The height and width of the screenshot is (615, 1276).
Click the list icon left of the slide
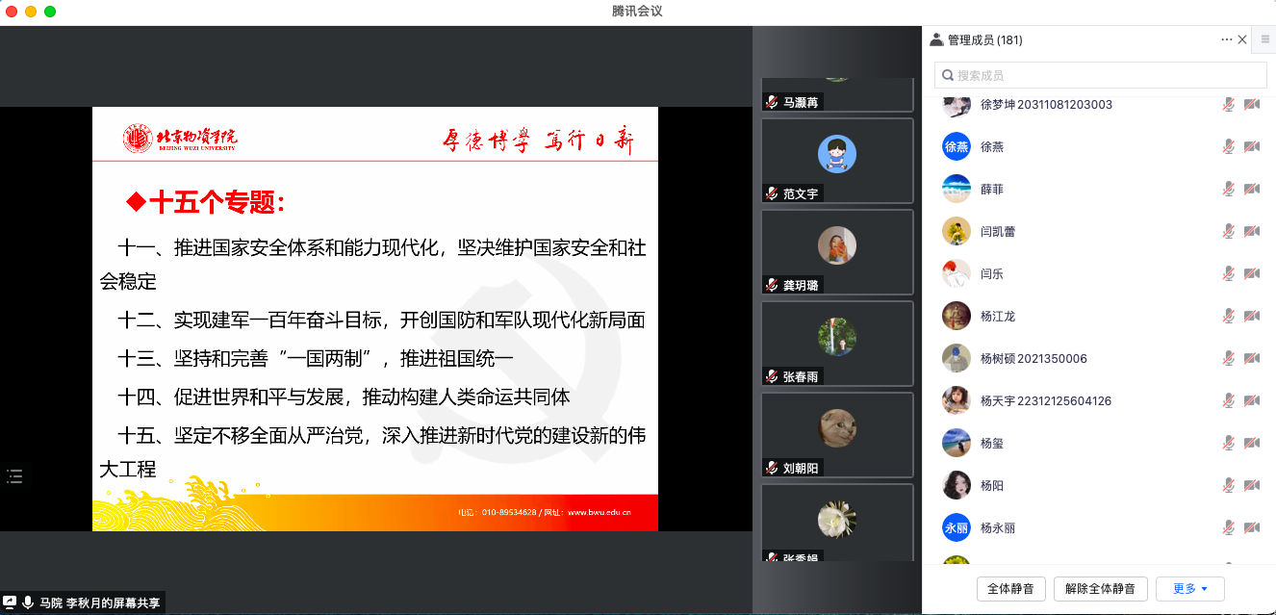coord(14,475)
